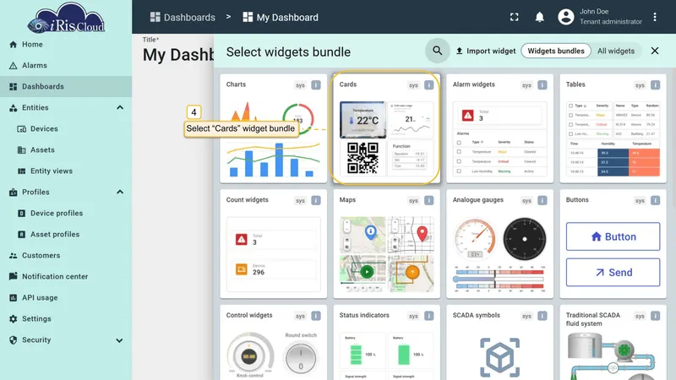Expand the Security section chevron
The width and height of the screenshot is (676, 380).
click(119, 340)
